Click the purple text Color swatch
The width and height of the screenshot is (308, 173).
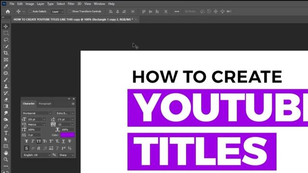[x=67, y=135]
